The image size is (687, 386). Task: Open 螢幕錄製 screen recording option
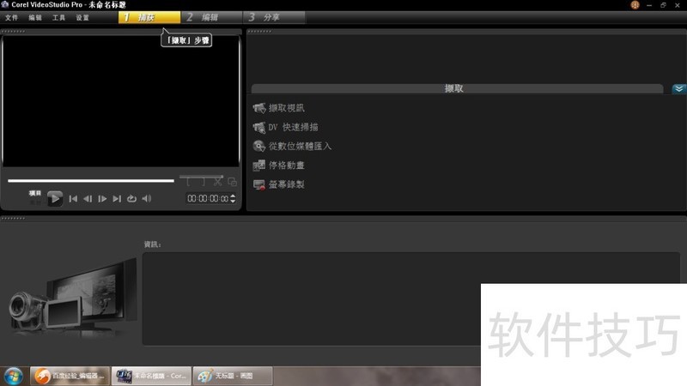pos(278,184)
